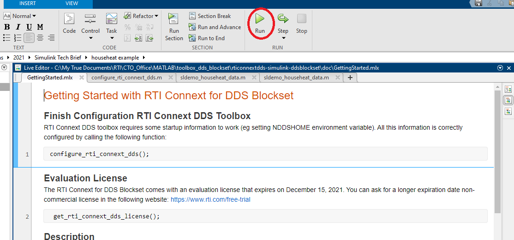This screenshot has height=240, width=514.
Task: Select the GettingStarted.mlx tab
Action: (x=50, y=78)
